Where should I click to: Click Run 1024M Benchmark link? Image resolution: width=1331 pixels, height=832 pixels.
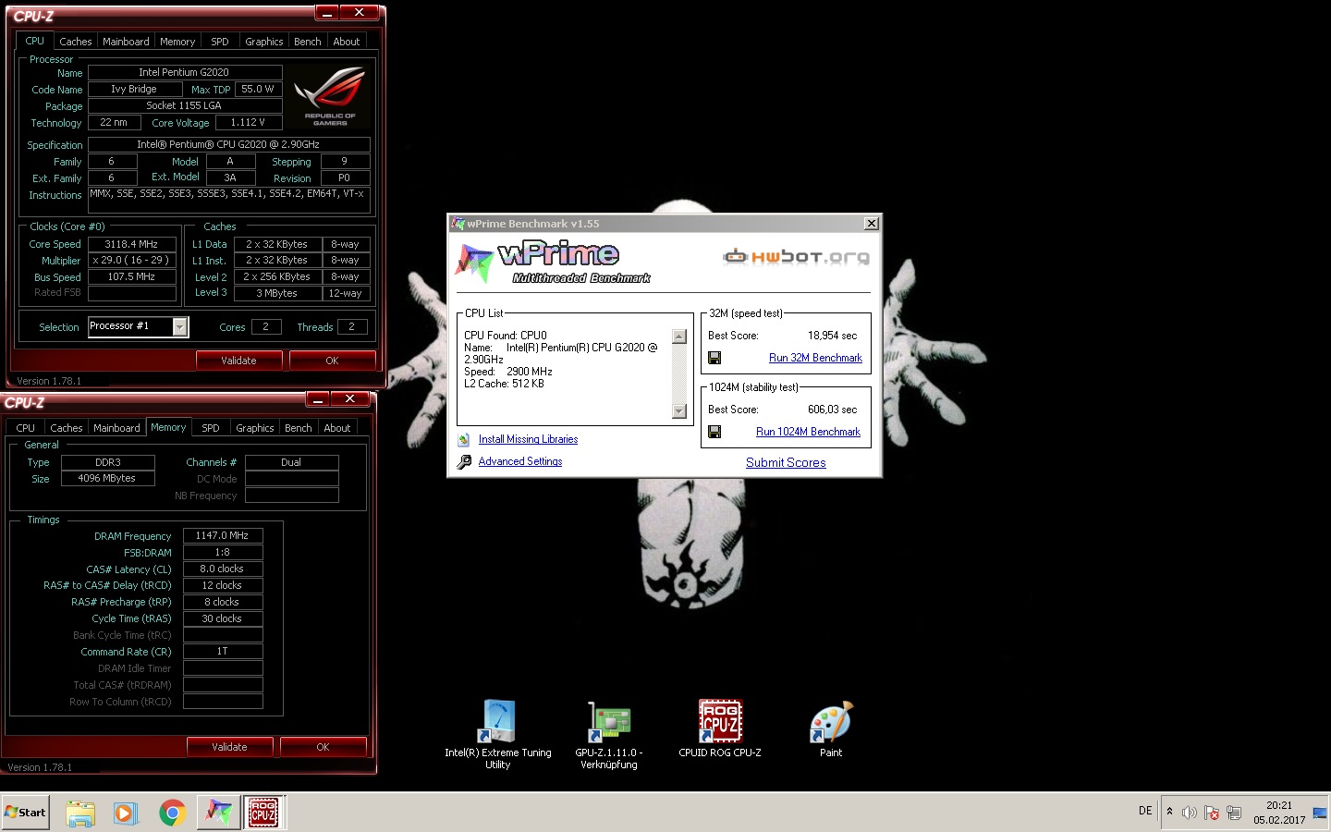tap(808, 432)
